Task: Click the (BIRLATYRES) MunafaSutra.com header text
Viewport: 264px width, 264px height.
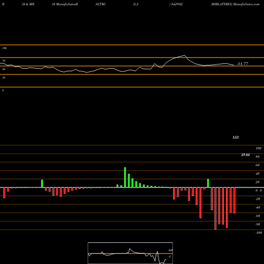Action: (235, 4)
